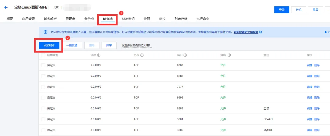Open the 对象存储 tab
The width and height of the screenshot is (330, 136).
(x=181, y=19)
